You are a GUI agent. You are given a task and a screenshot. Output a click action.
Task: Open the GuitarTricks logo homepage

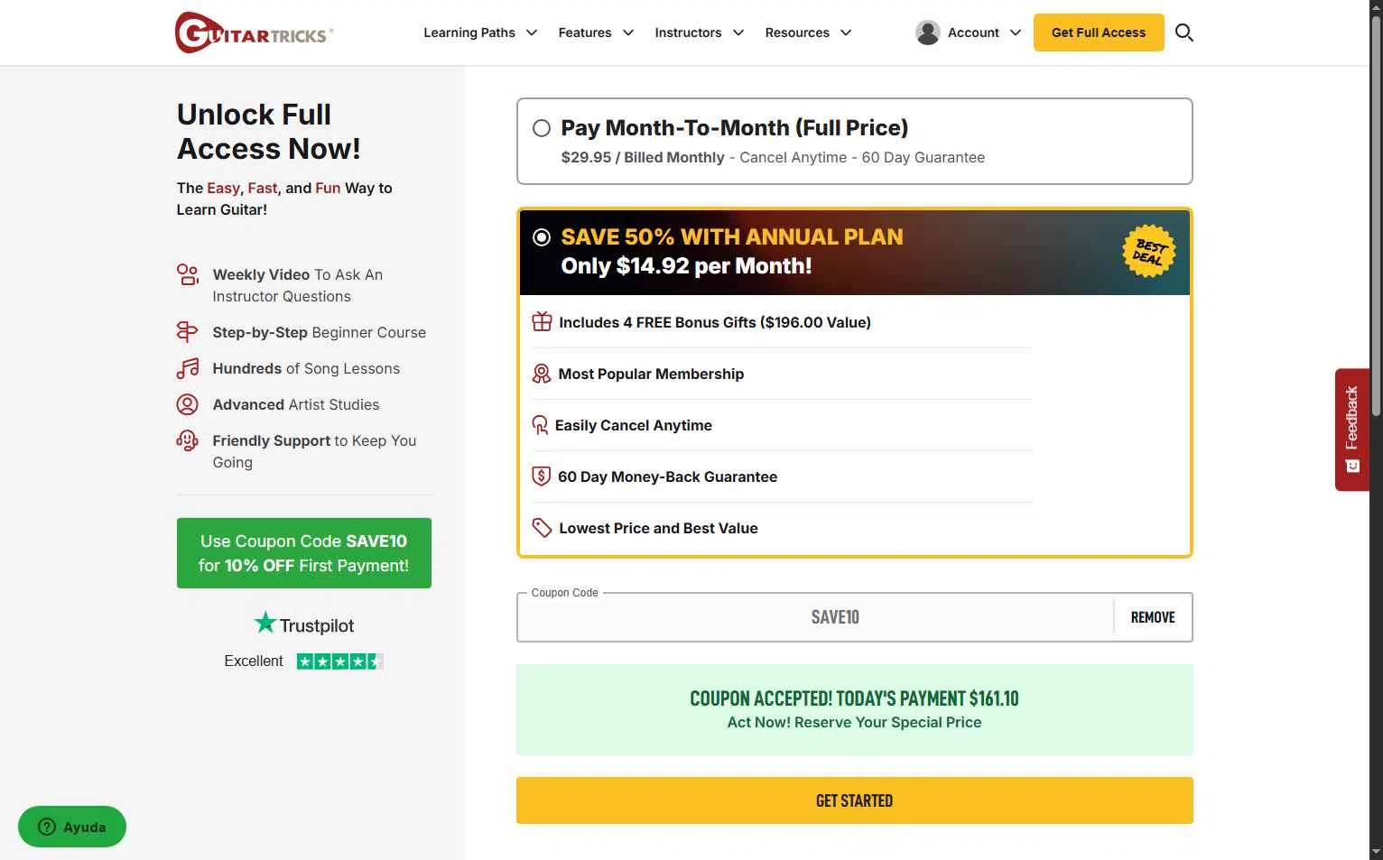254,32
